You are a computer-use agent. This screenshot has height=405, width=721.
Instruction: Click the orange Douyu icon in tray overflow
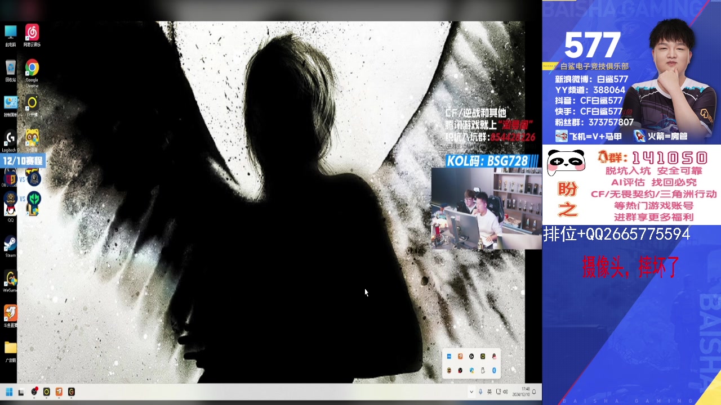coord(460,356)
